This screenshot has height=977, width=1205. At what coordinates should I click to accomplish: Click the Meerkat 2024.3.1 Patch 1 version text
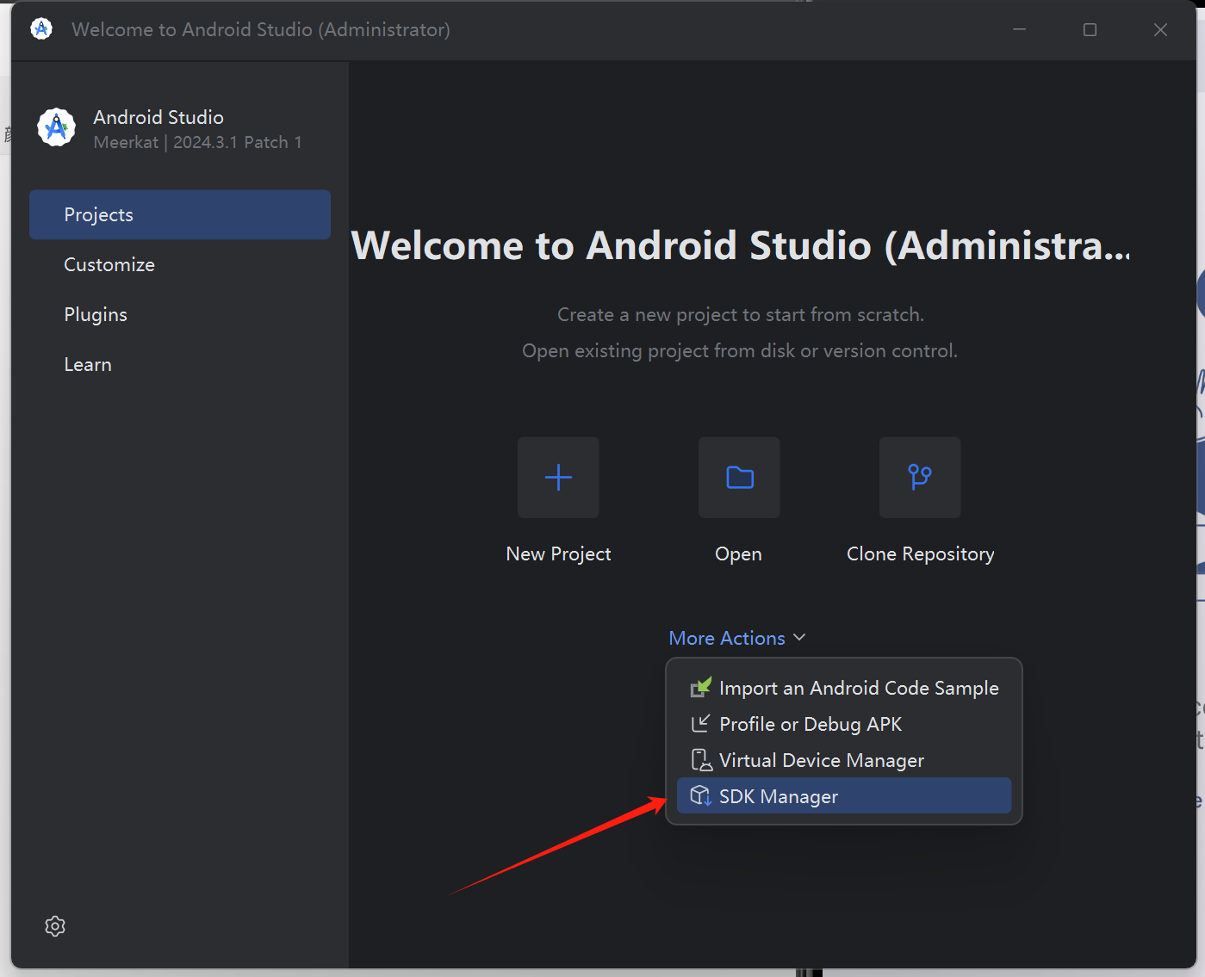click(197, 142)
